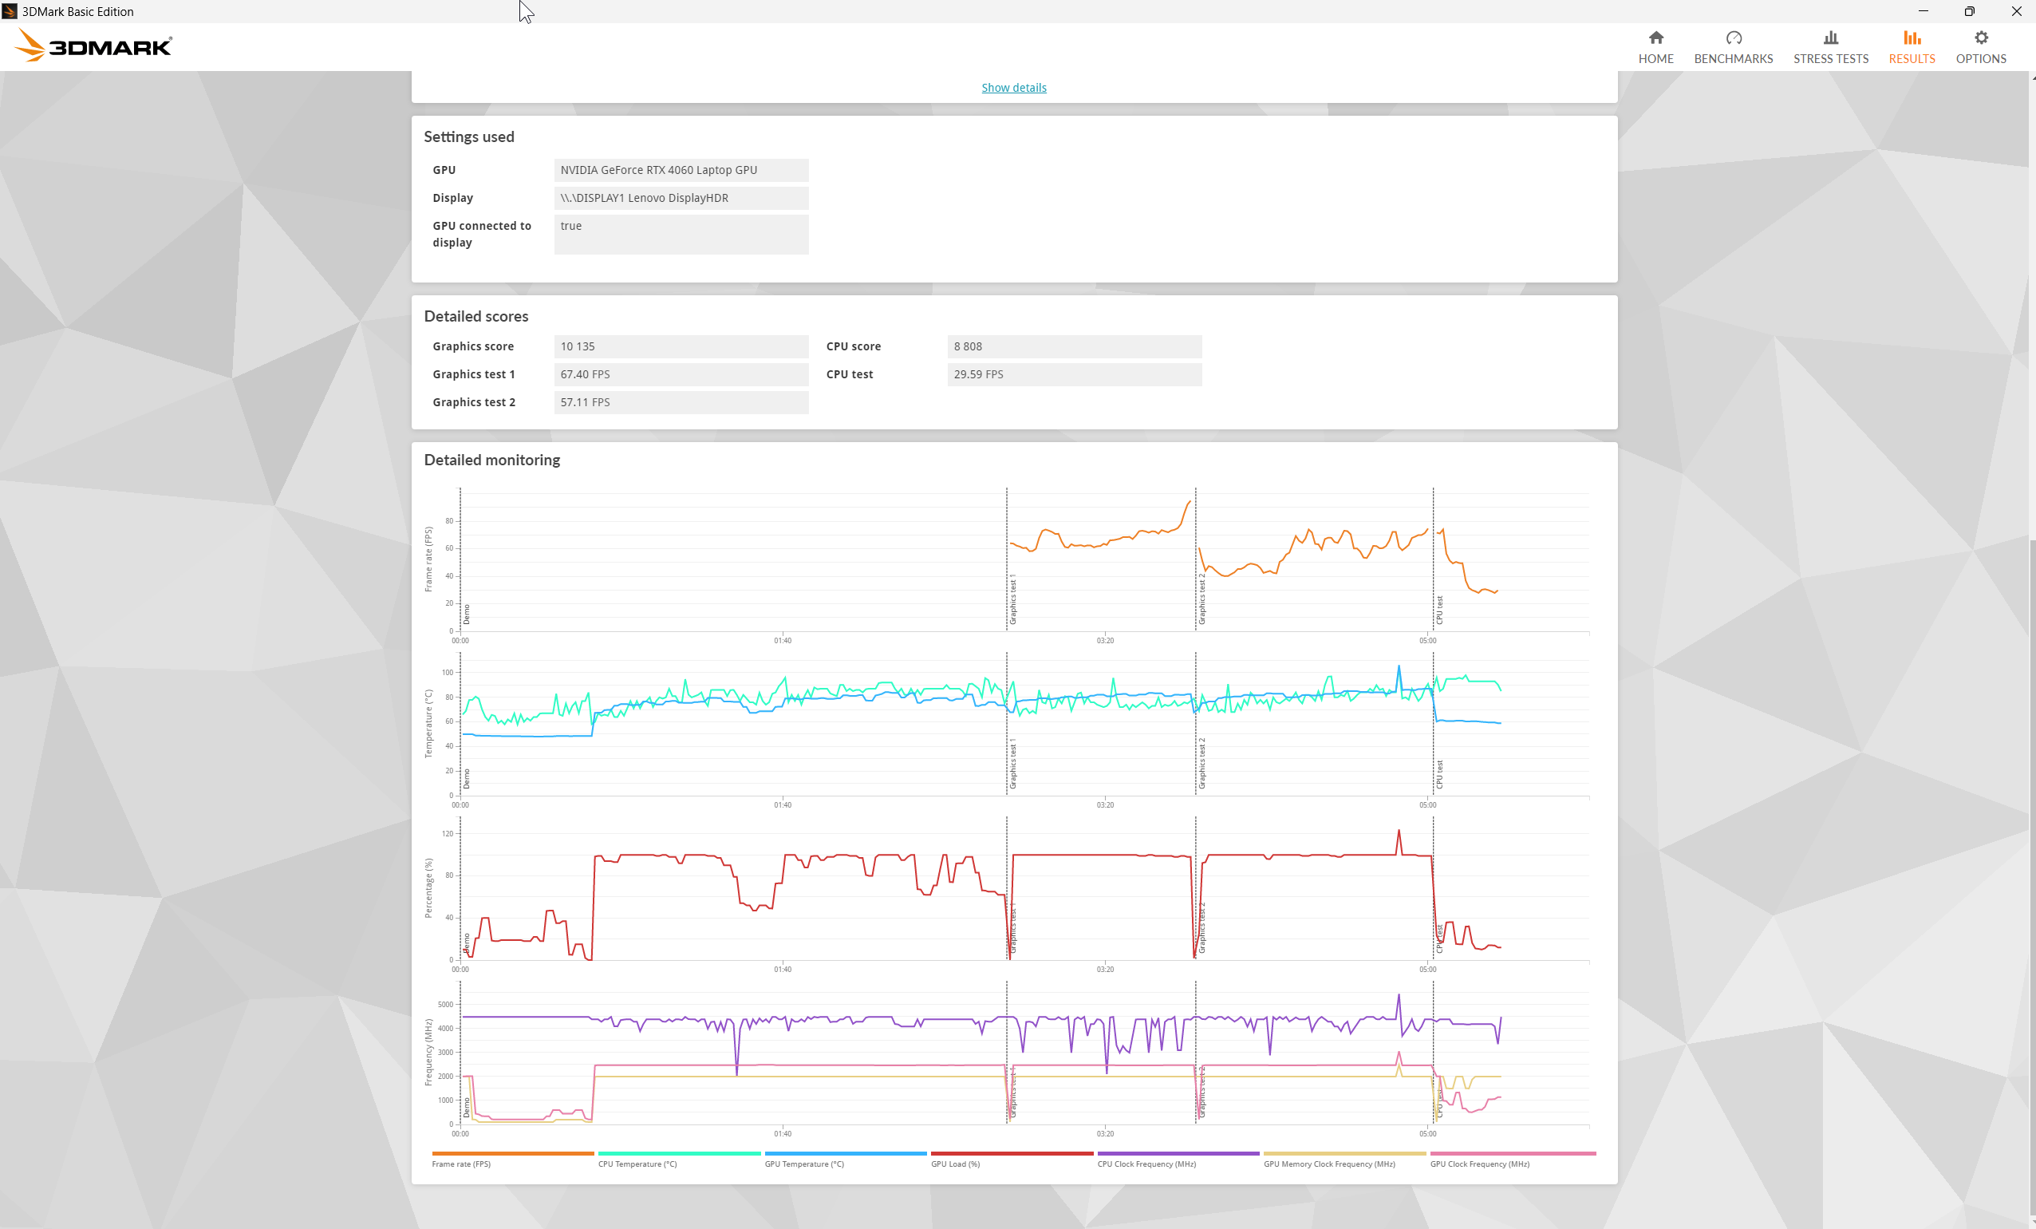Click the 3DMark logo
Screen dimensions: 2036x1229
(x=93, y=46)
